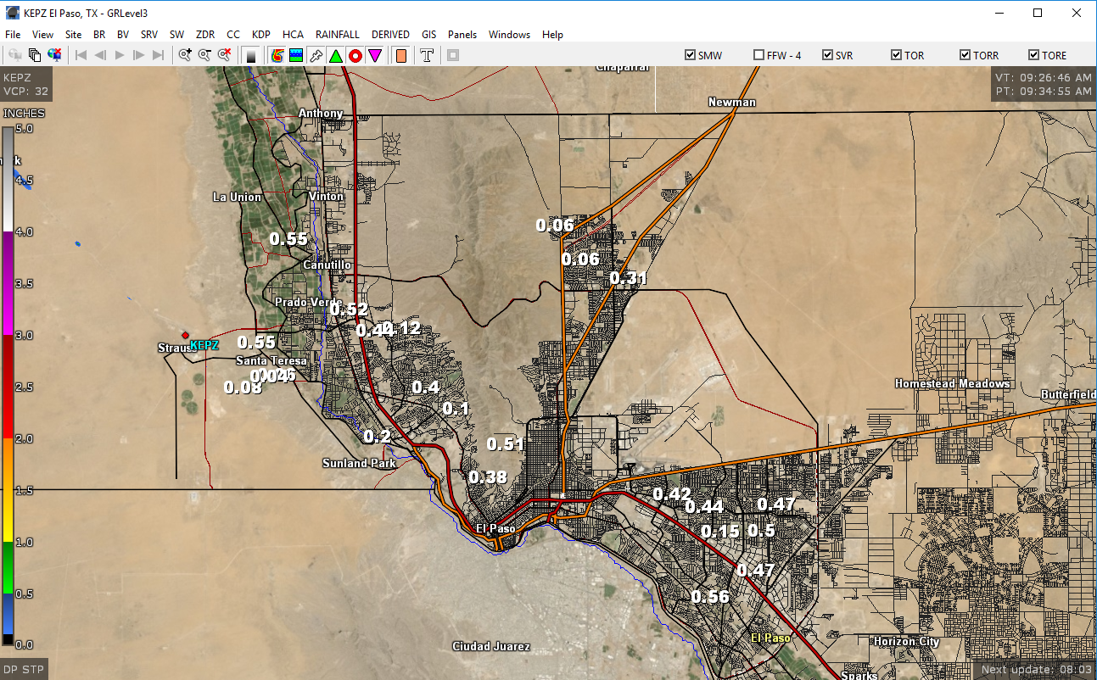Viewport: 1097px width, 680px height.
Task: Click the reset zoom magnifier icon
Action: [225, 55]
